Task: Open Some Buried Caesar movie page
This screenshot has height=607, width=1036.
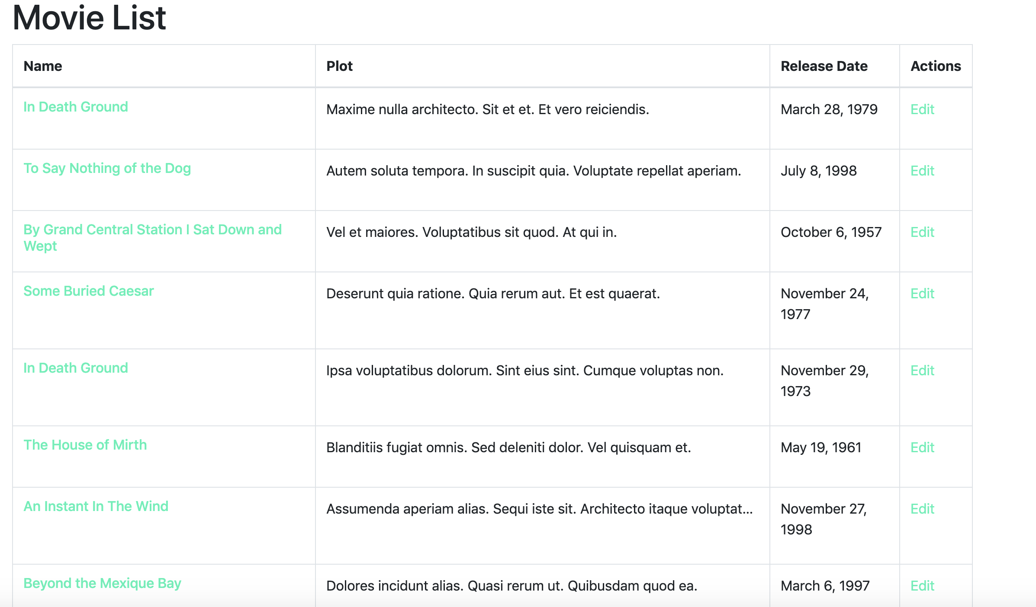Action: pos(88,291)
